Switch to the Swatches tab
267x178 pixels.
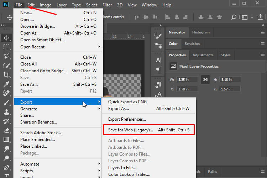[x=192, y=43]
